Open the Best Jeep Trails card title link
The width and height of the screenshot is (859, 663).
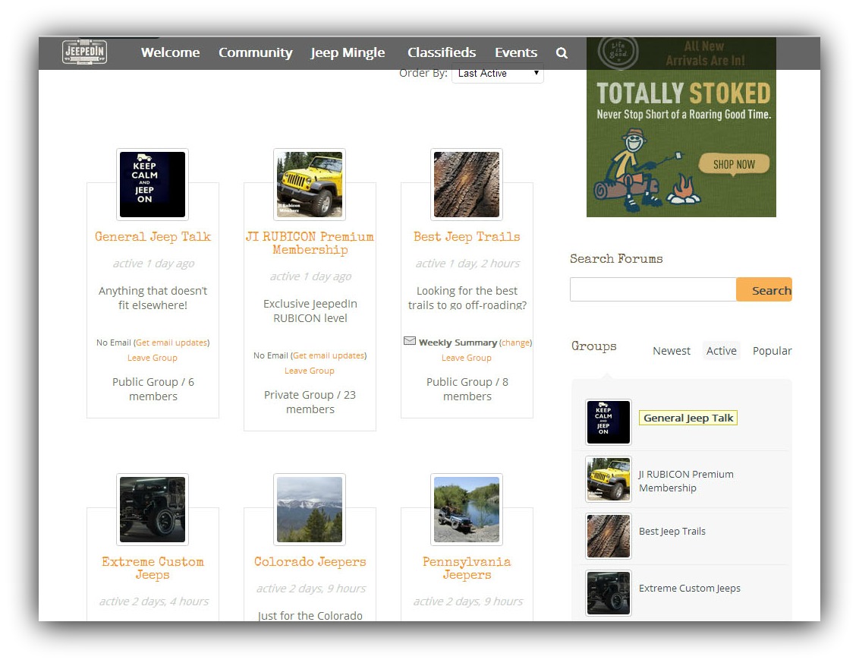click(467, 237)
